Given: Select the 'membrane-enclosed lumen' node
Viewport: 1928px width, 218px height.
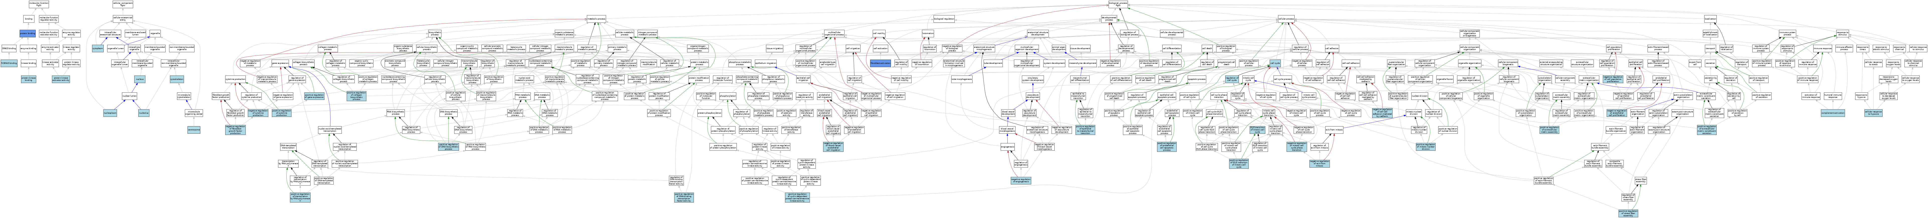Looking at the screenshot, I should 136,34.
